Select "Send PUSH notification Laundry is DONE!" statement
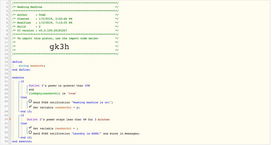This screenshot has height=145, width=272. 86,134
